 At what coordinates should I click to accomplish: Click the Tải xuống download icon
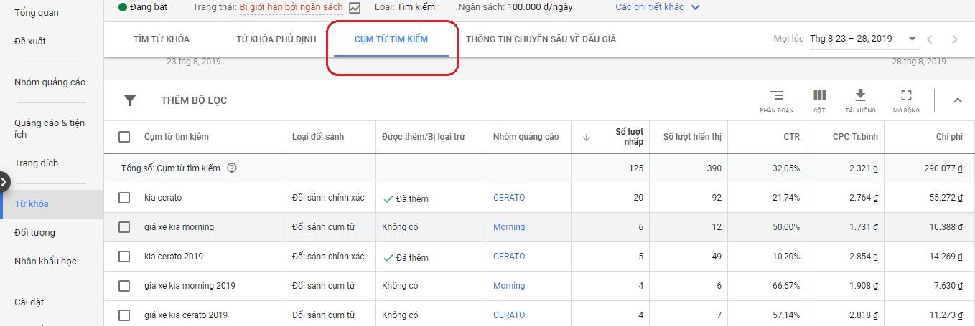(x=860, y=95)
